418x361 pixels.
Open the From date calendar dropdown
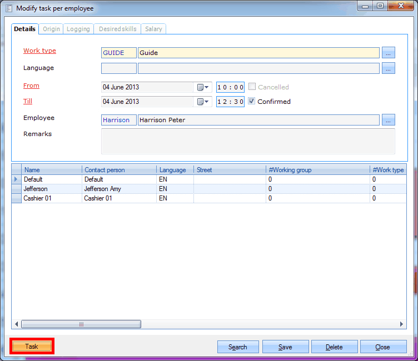pyautogui.click(x=203, y=87)
